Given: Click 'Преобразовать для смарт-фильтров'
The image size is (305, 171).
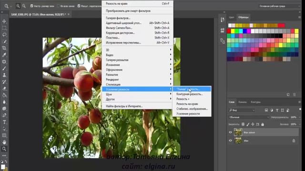Looking at the screenshot, I should tap(137, 11).
